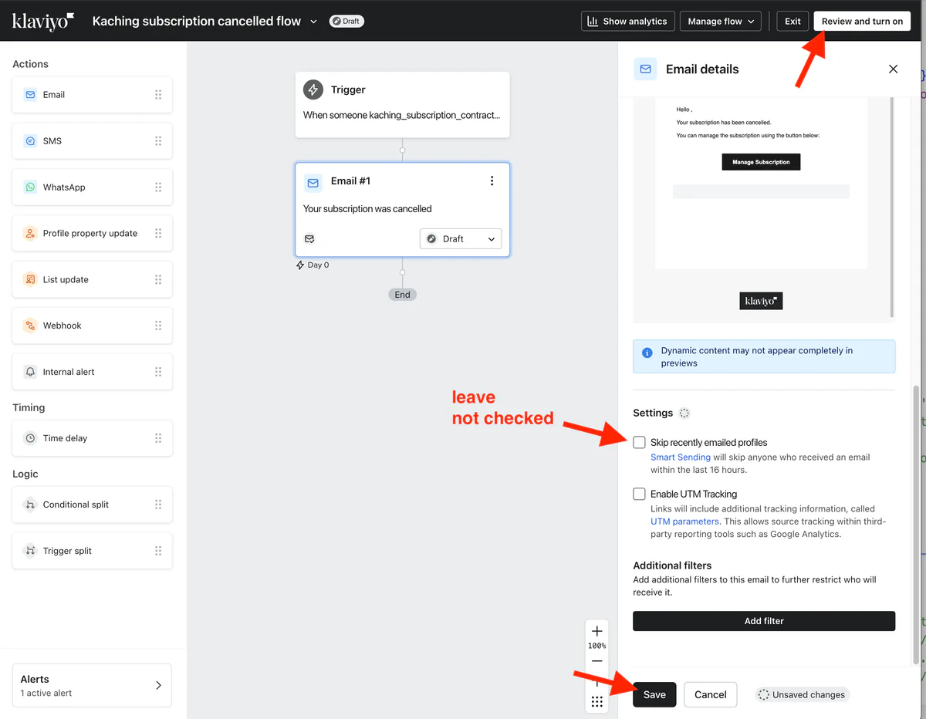Select the Webhook action icon
The height and width of the screenshot is (719, 926).
(30, 326)
